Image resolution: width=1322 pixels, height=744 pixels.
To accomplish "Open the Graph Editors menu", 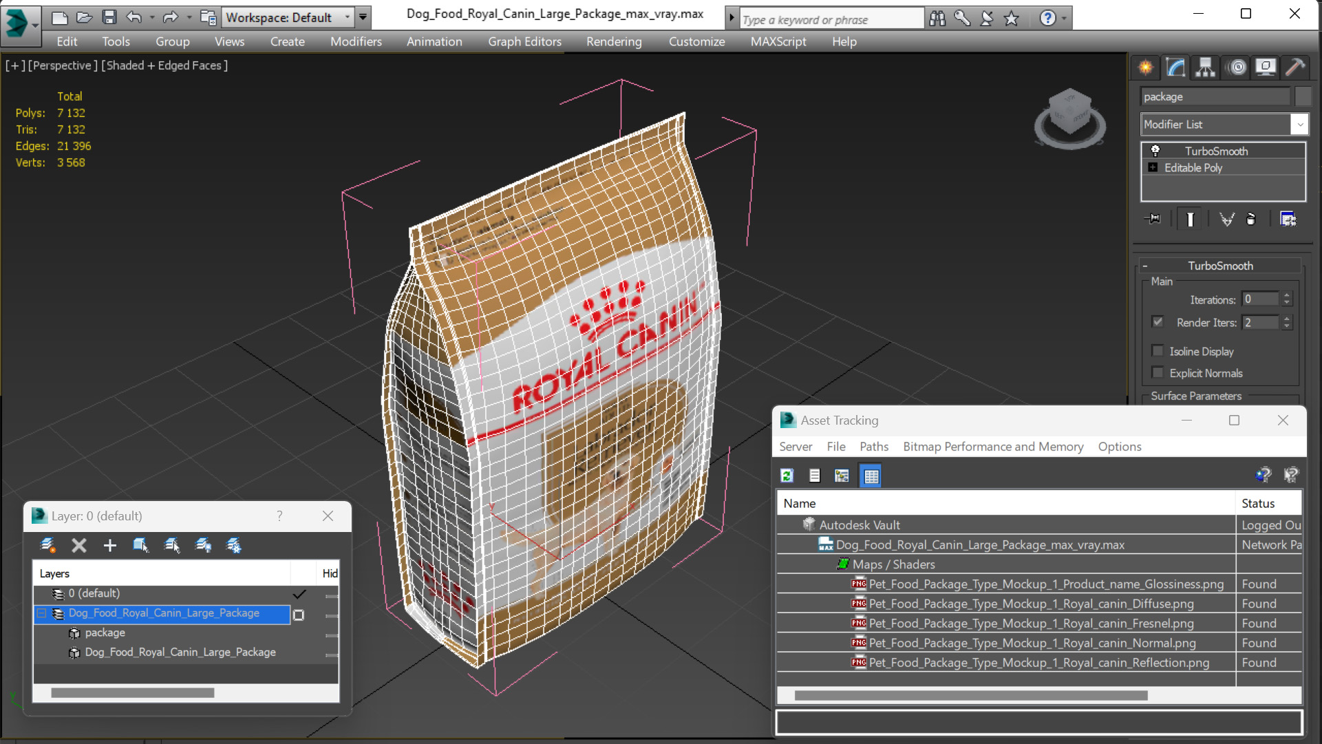I will click(x=524, y=41).
